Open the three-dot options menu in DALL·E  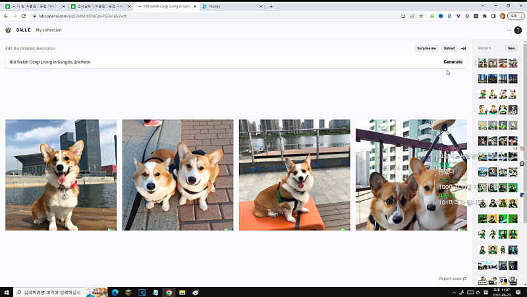click(x=509, y=30)
